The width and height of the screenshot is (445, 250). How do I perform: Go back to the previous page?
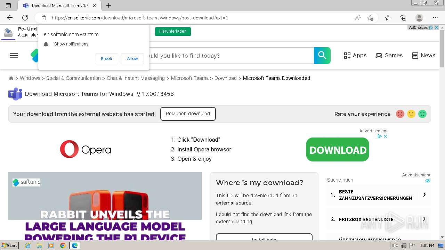pos(10,18)
